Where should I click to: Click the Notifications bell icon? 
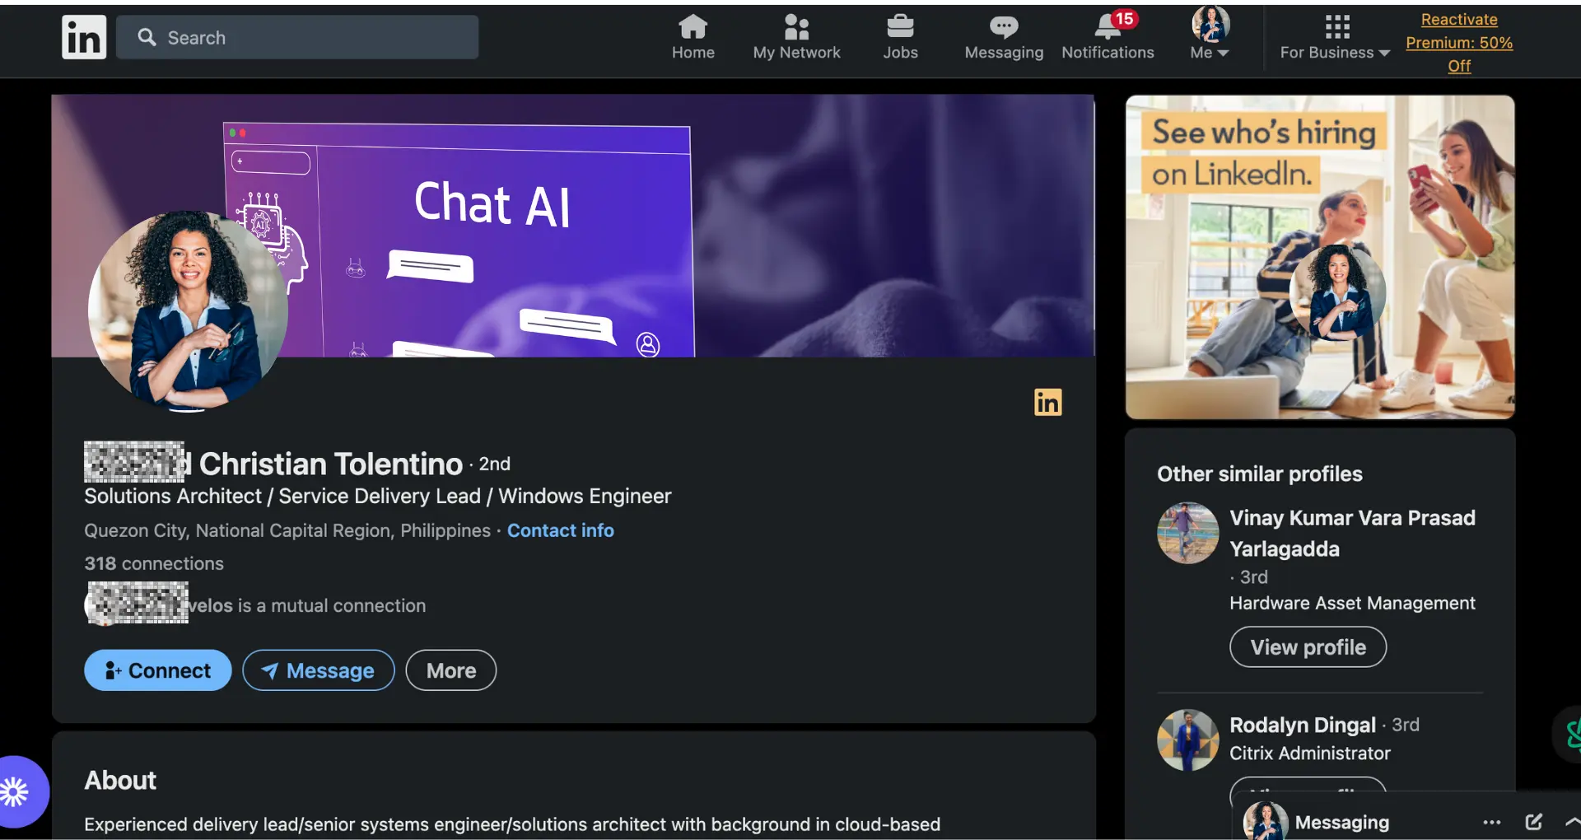click(1108, 27)
